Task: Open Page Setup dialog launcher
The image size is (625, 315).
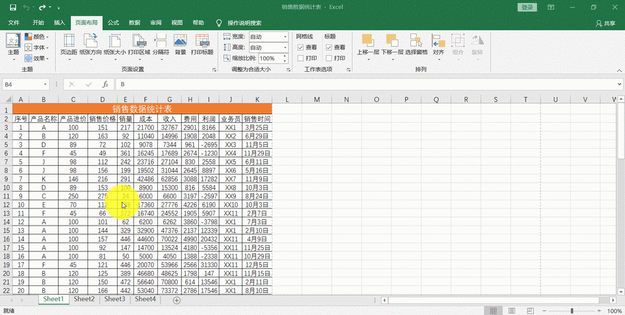Action: click(x=215, y=70)
